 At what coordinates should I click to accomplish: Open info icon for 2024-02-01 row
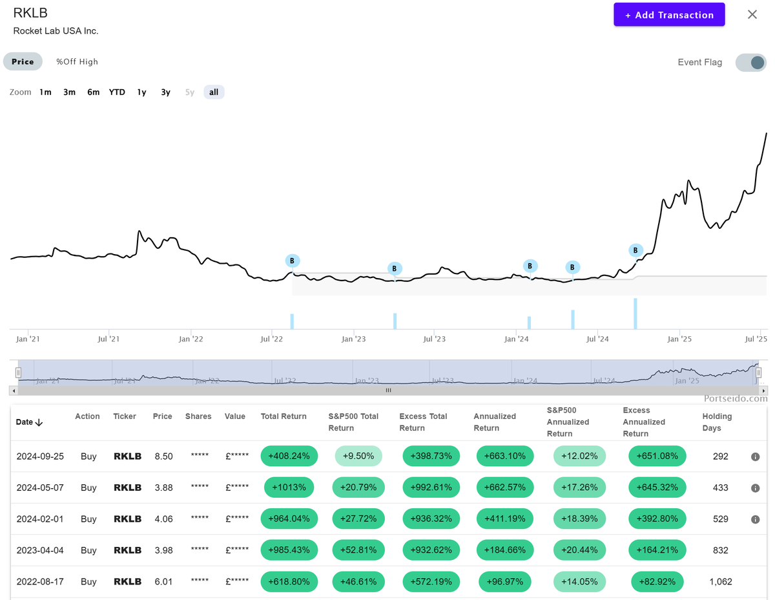point(755,519)
